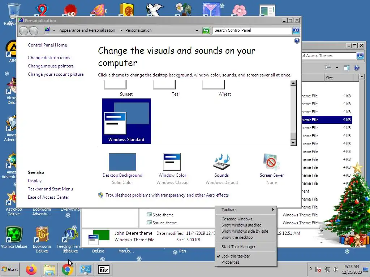Image resolution: width=370 pixels, height=277 pixels.
Task: Toggle Lock the taskbar checkmark
Action: pyautogui.click(x=246, y=256)
